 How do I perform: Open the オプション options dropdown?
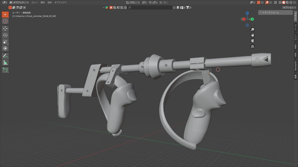coord(289,7)
